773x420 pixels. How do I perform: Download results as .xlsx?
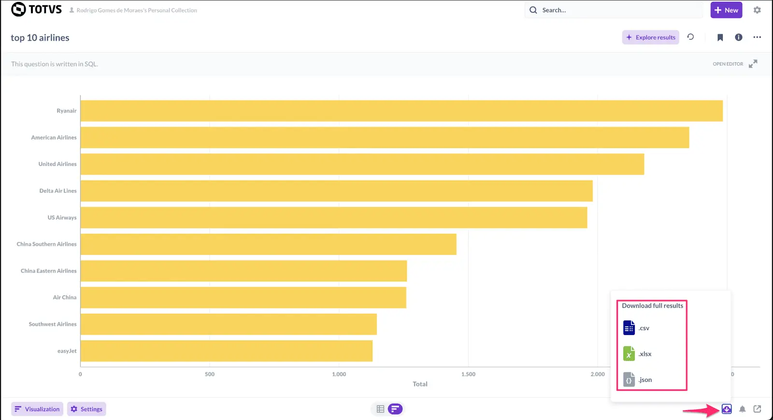pos(637,354)
